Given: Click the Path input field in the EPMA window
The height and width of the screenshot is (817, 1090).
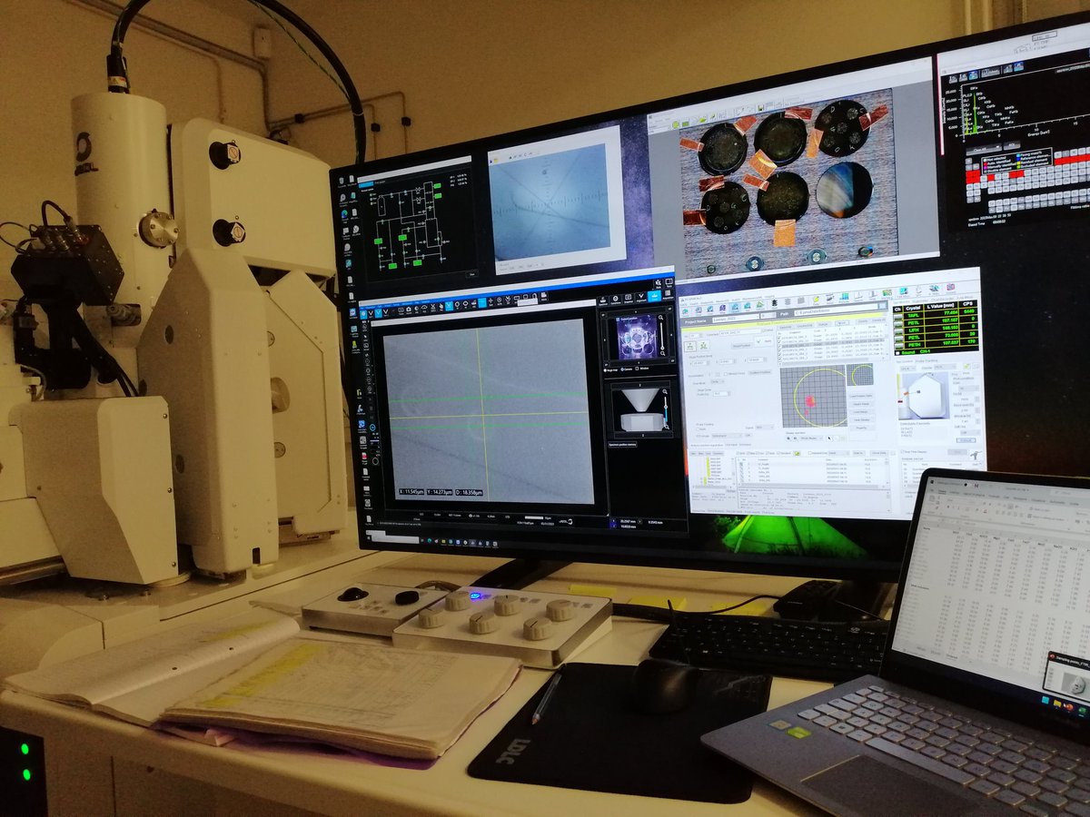Looking at the screenshot, I should point(836,310).
